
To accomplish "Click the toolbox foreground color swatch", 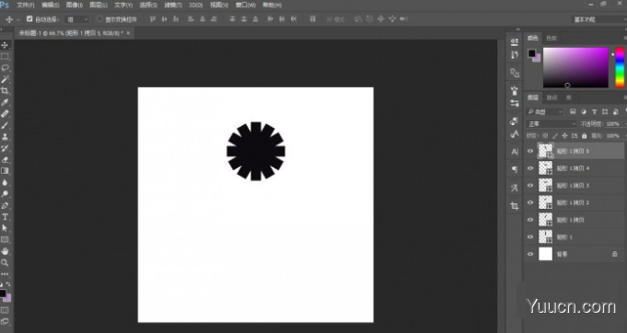I will tap(3, 293).
